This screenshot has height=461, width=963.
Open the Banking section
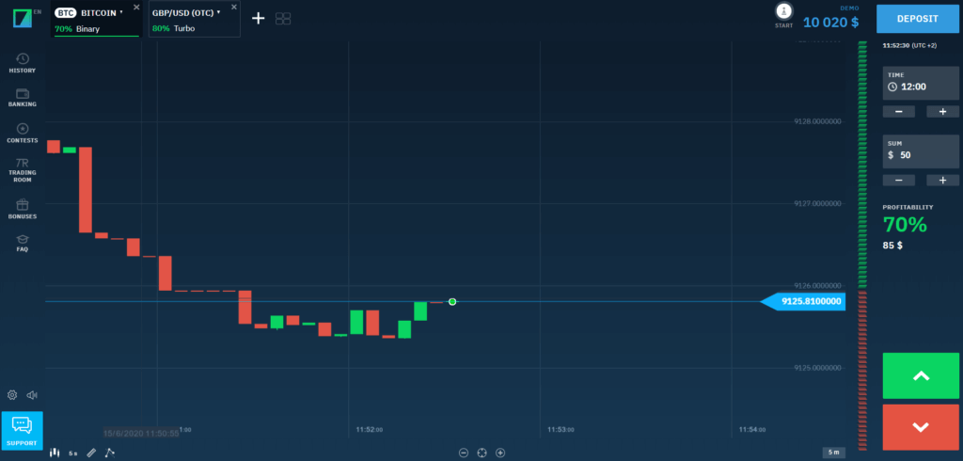(23, 97)
